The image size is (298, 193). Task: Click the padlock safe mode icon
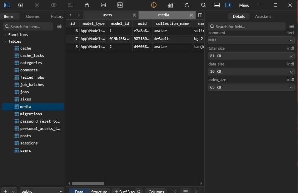coord(87,5)
